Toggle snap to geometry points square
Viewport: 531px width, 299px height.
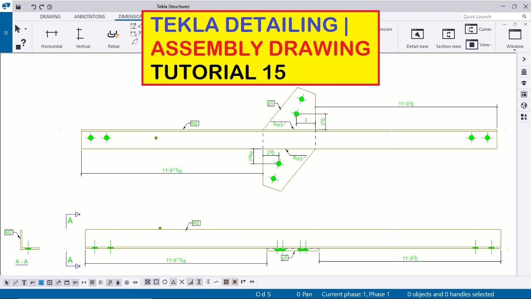pos(156,282)
